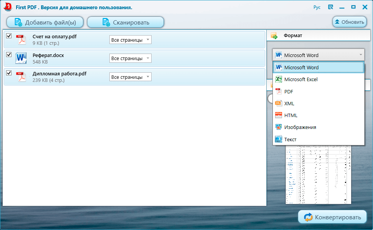
Task: Click the First PDF app logo icon
Action: point(8,7)
